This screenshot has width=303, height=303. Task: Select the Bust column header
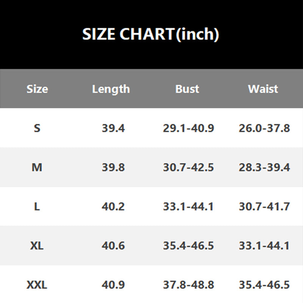point(187,89)
